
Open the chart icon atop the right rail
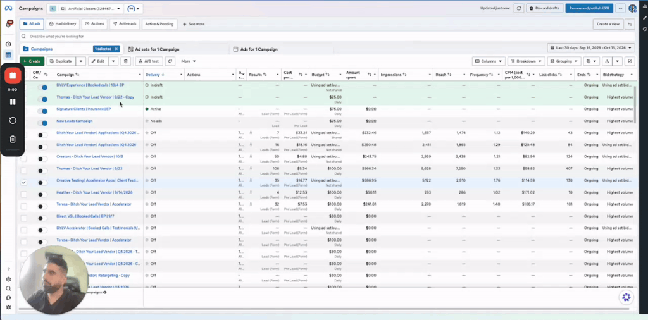(x=644, y=7)
